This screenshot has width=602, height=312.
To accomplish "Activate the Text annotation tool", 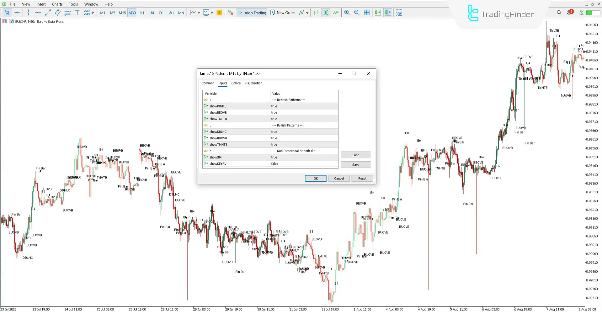I will pos(77,13).
